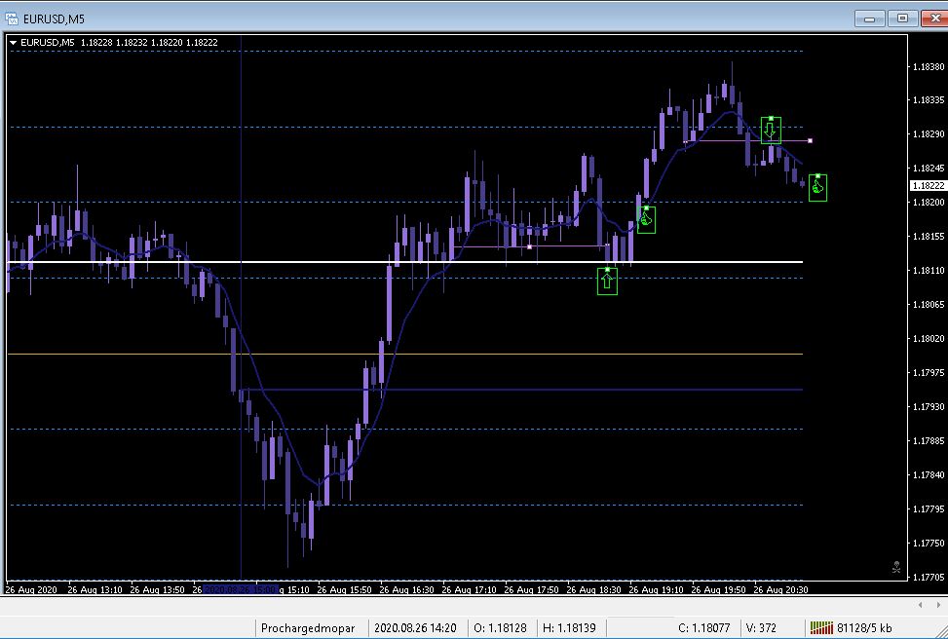Viewport: 948px width, 639px height.
Task: Minimize the EURUSD,M5 chart window
Action: pyautogui.click(x=870, y=19)
